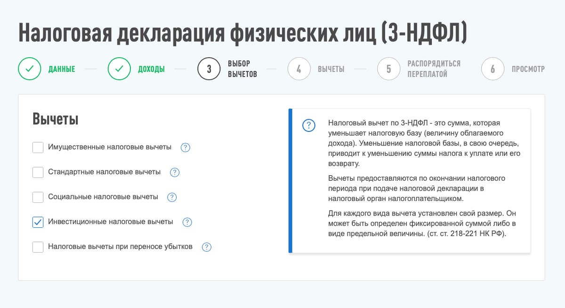Open step 5 Распорядиться переплатой
The height and width of the screenshot is (308, 565).
[x=388, y=69]
